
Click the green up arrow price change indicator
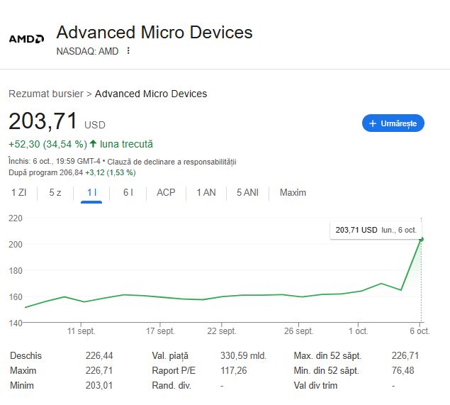click(93, 143)
